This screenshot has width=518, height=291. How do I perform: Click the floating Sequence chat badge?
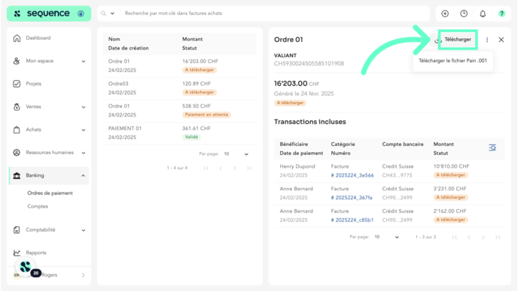(26, 267)
